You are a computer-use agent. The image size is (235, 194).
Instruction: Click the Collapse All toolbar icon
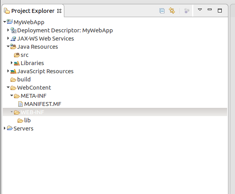point(162,11)
